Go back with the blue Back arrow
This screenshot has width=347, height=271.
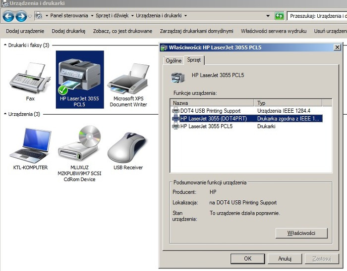click(8, 16)
